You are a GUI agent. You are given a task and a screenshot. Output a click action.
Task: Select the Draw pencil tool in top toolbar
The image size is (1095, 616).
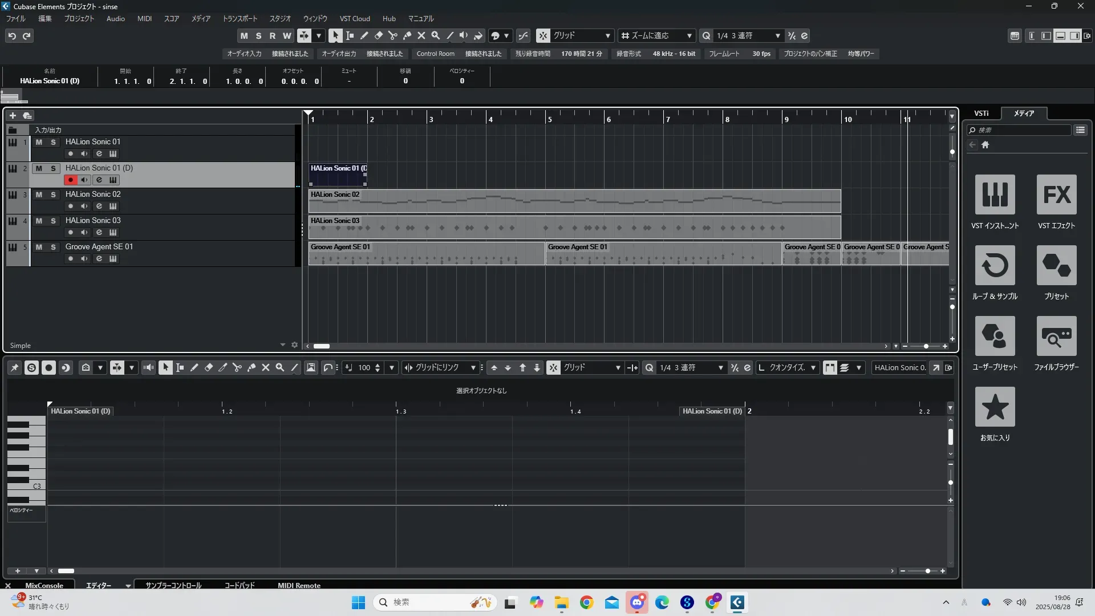[x=364, y=35]
